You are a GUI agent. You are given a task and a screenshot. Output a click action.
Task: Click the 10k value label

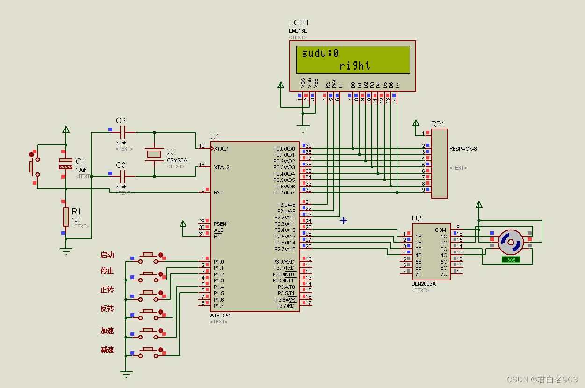coord(76,220)
